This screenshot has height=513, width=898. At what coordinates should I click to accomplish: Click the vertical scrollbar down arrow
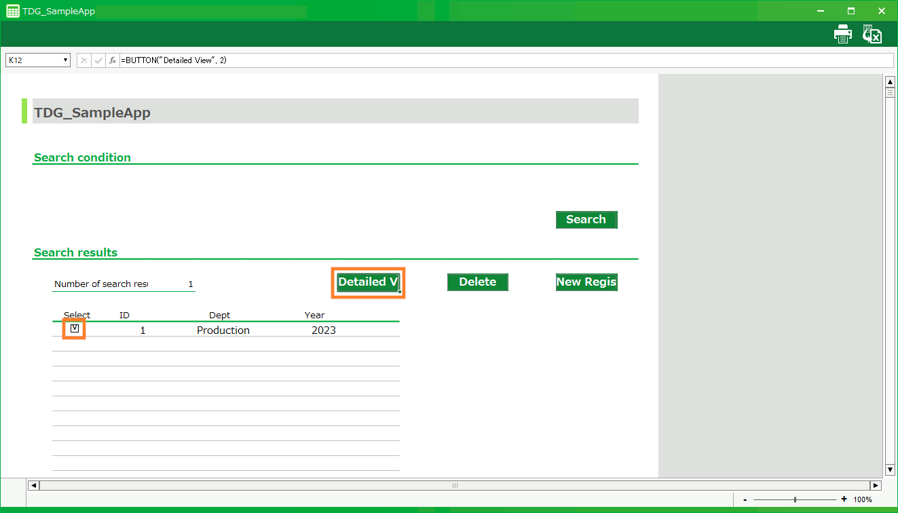pos(890,470)
